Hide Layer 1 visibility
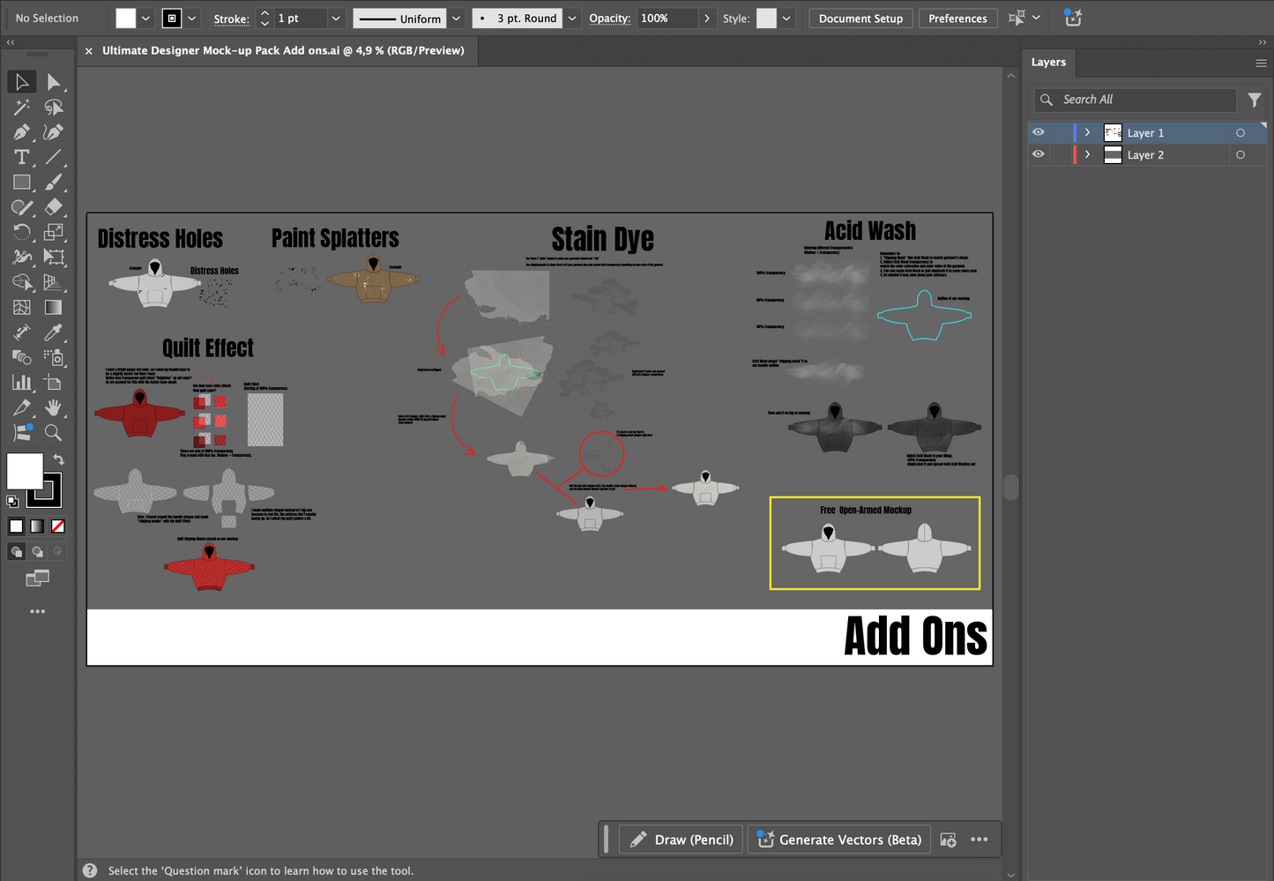 [x=1039, y=132]
